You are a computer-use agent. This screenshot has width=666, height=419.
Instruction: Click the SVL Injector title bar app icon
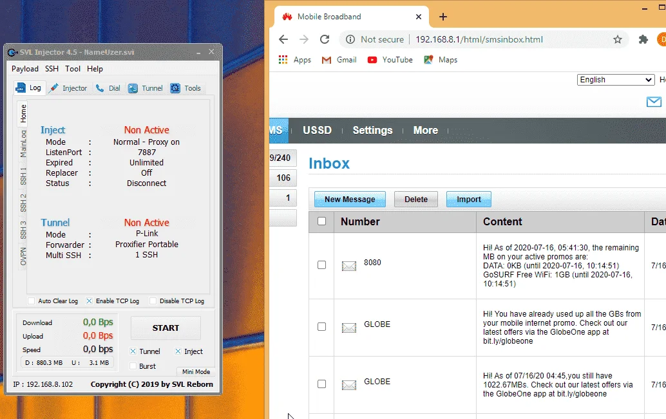pos(12,52)
